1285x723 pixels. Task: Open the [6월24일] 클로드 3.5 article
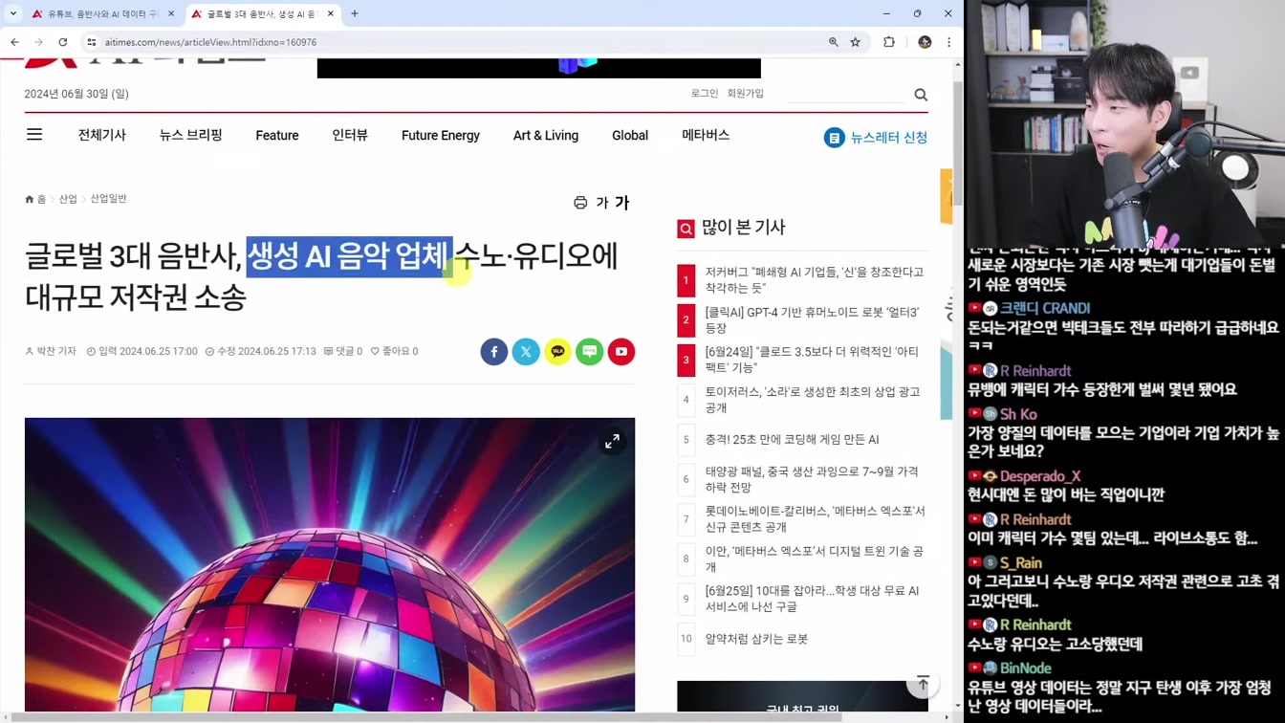[x=812, y=360]
